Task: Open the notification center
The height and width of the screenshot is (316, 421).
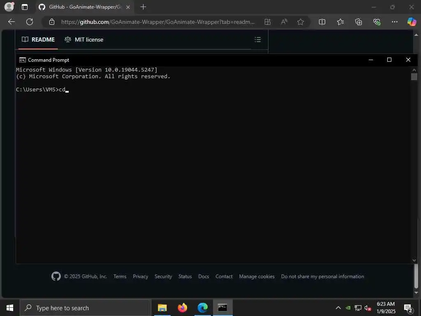Action: pyautogui.click(x=408, y=308)
